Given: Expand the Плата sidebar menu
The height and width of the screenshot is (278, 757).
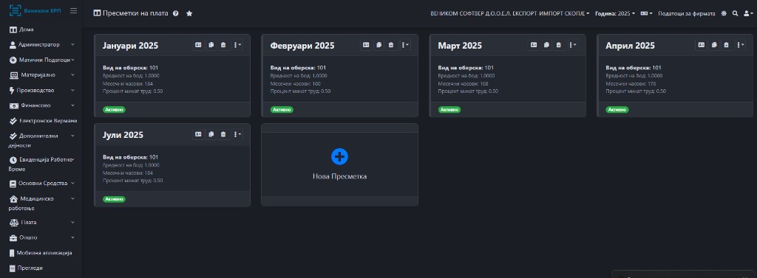Looking at the screenshot, I should pos(41,222).
